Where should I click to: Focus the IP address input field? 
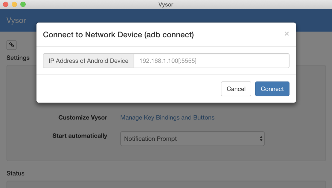pos(211,61)
